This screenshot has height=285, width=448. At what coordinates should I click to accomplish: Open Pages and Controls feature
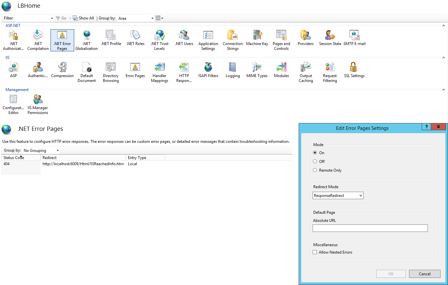tap(281, 40)
